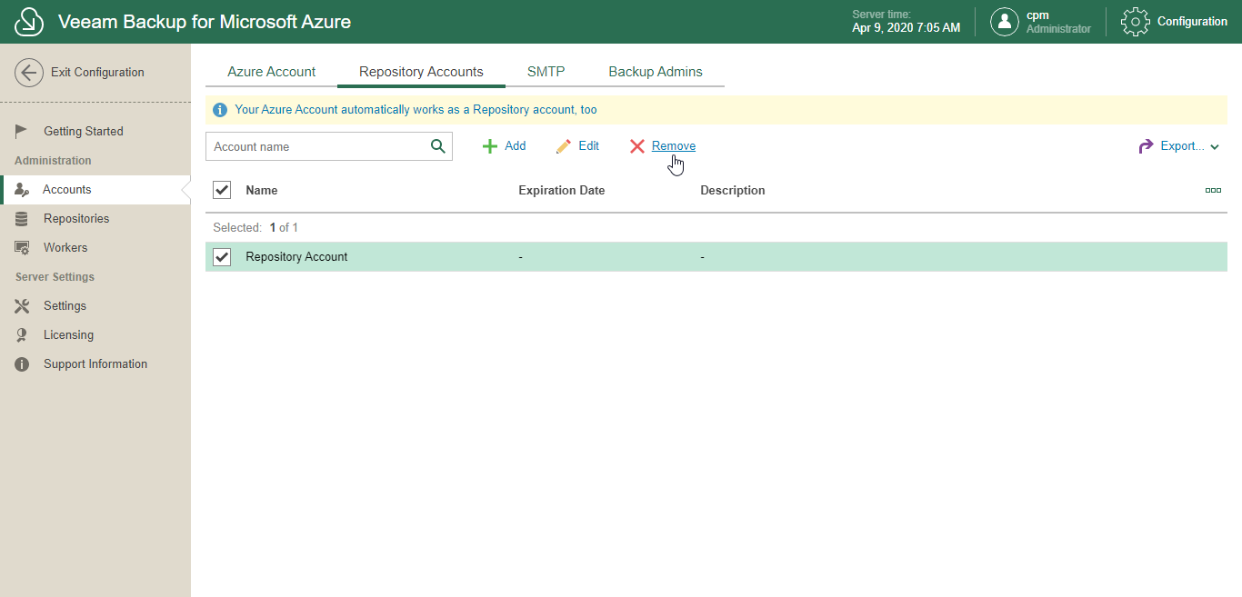Uncheck the Repository Account row checkbox

(x=222, y=257)
